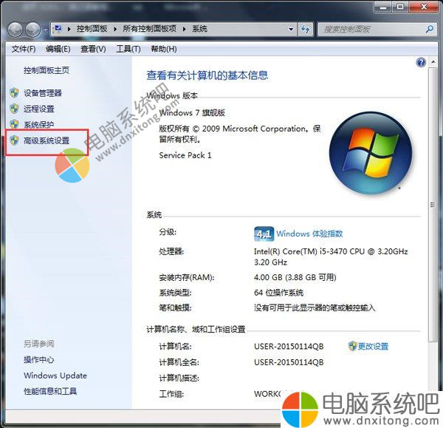Click the 工作组: label
Image resolution: width=443 pixels, height=428 pixels.
tap(171, 394)
